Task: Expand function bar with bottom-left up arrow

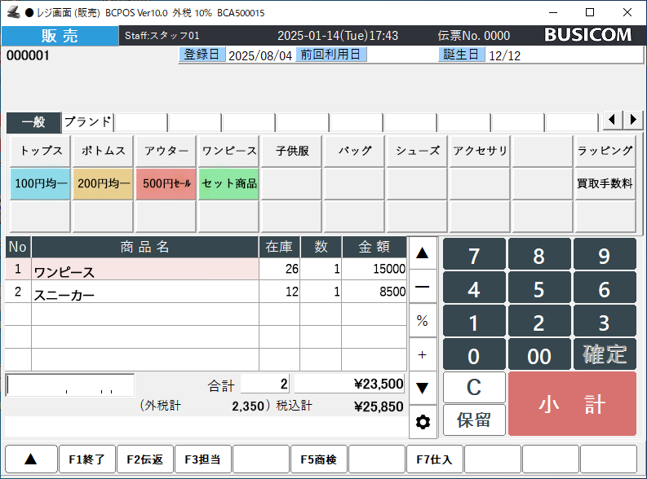Action: [x=30, y=459]
